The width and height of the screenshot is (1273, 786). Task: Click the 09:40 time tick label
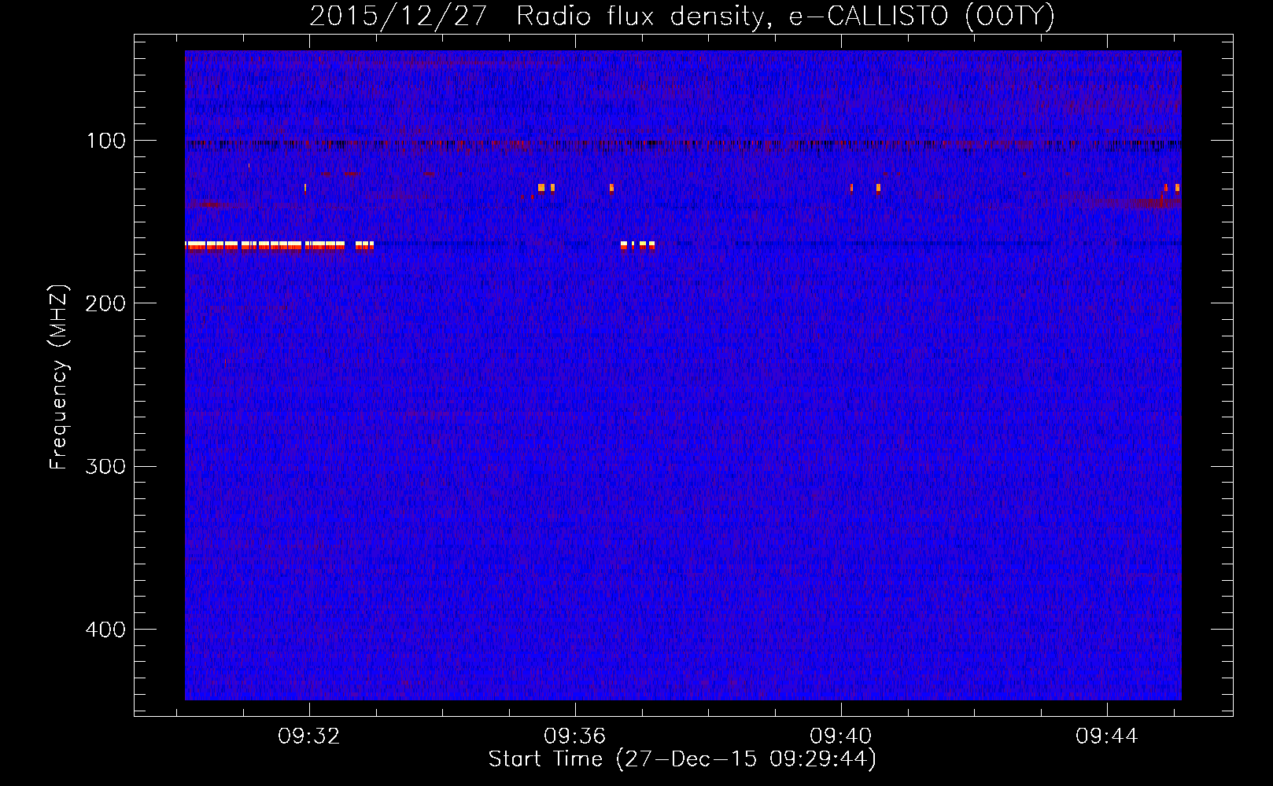coord(841,736)
